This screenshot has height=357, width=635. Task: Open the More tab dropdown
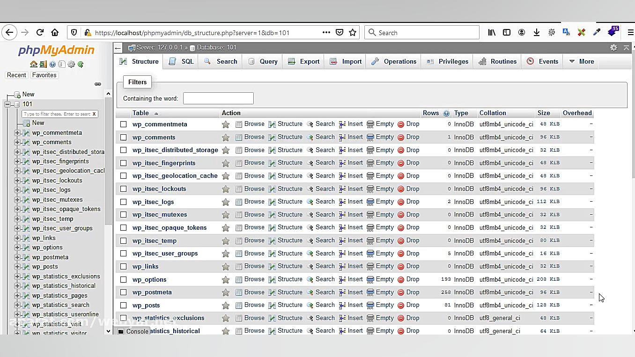[581, 62]
